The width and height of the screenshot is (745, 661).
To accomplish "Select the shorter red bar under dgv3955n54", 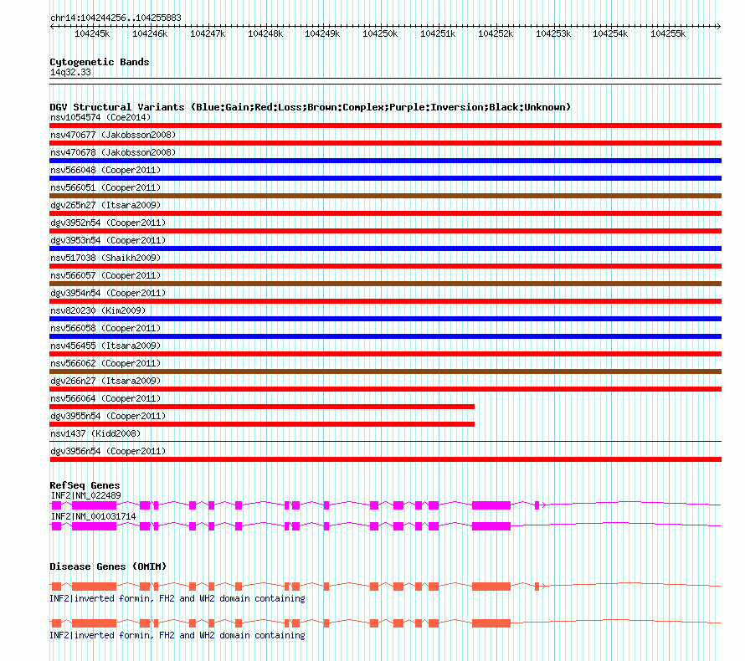I will (x=262, y=424).
